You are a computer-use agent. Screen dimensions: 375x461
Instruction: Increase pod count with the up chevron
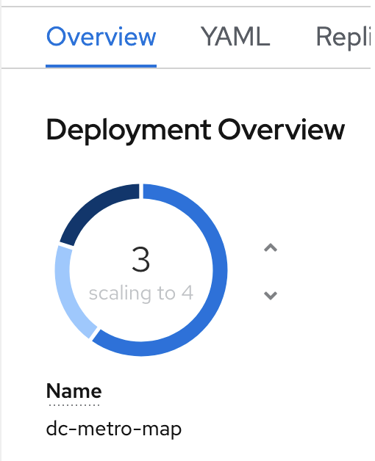pyautogui.click(x=271, y=248)
